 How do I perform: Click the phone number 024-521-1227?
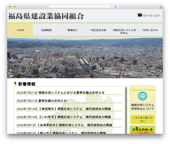click(151, 16)
